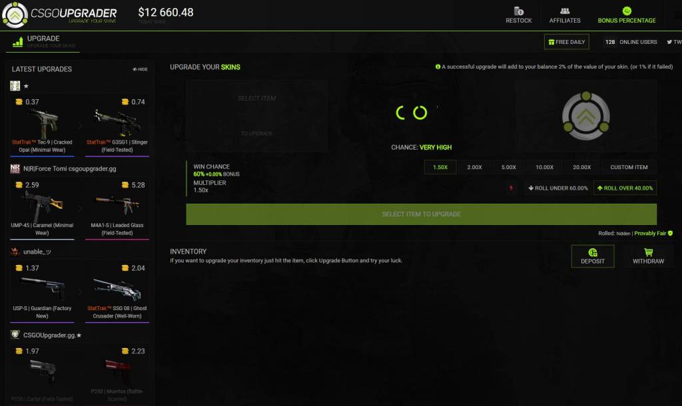682x406 pixels.
Task: Choose the 5.00X multiplier
Action: click(509, 167)
